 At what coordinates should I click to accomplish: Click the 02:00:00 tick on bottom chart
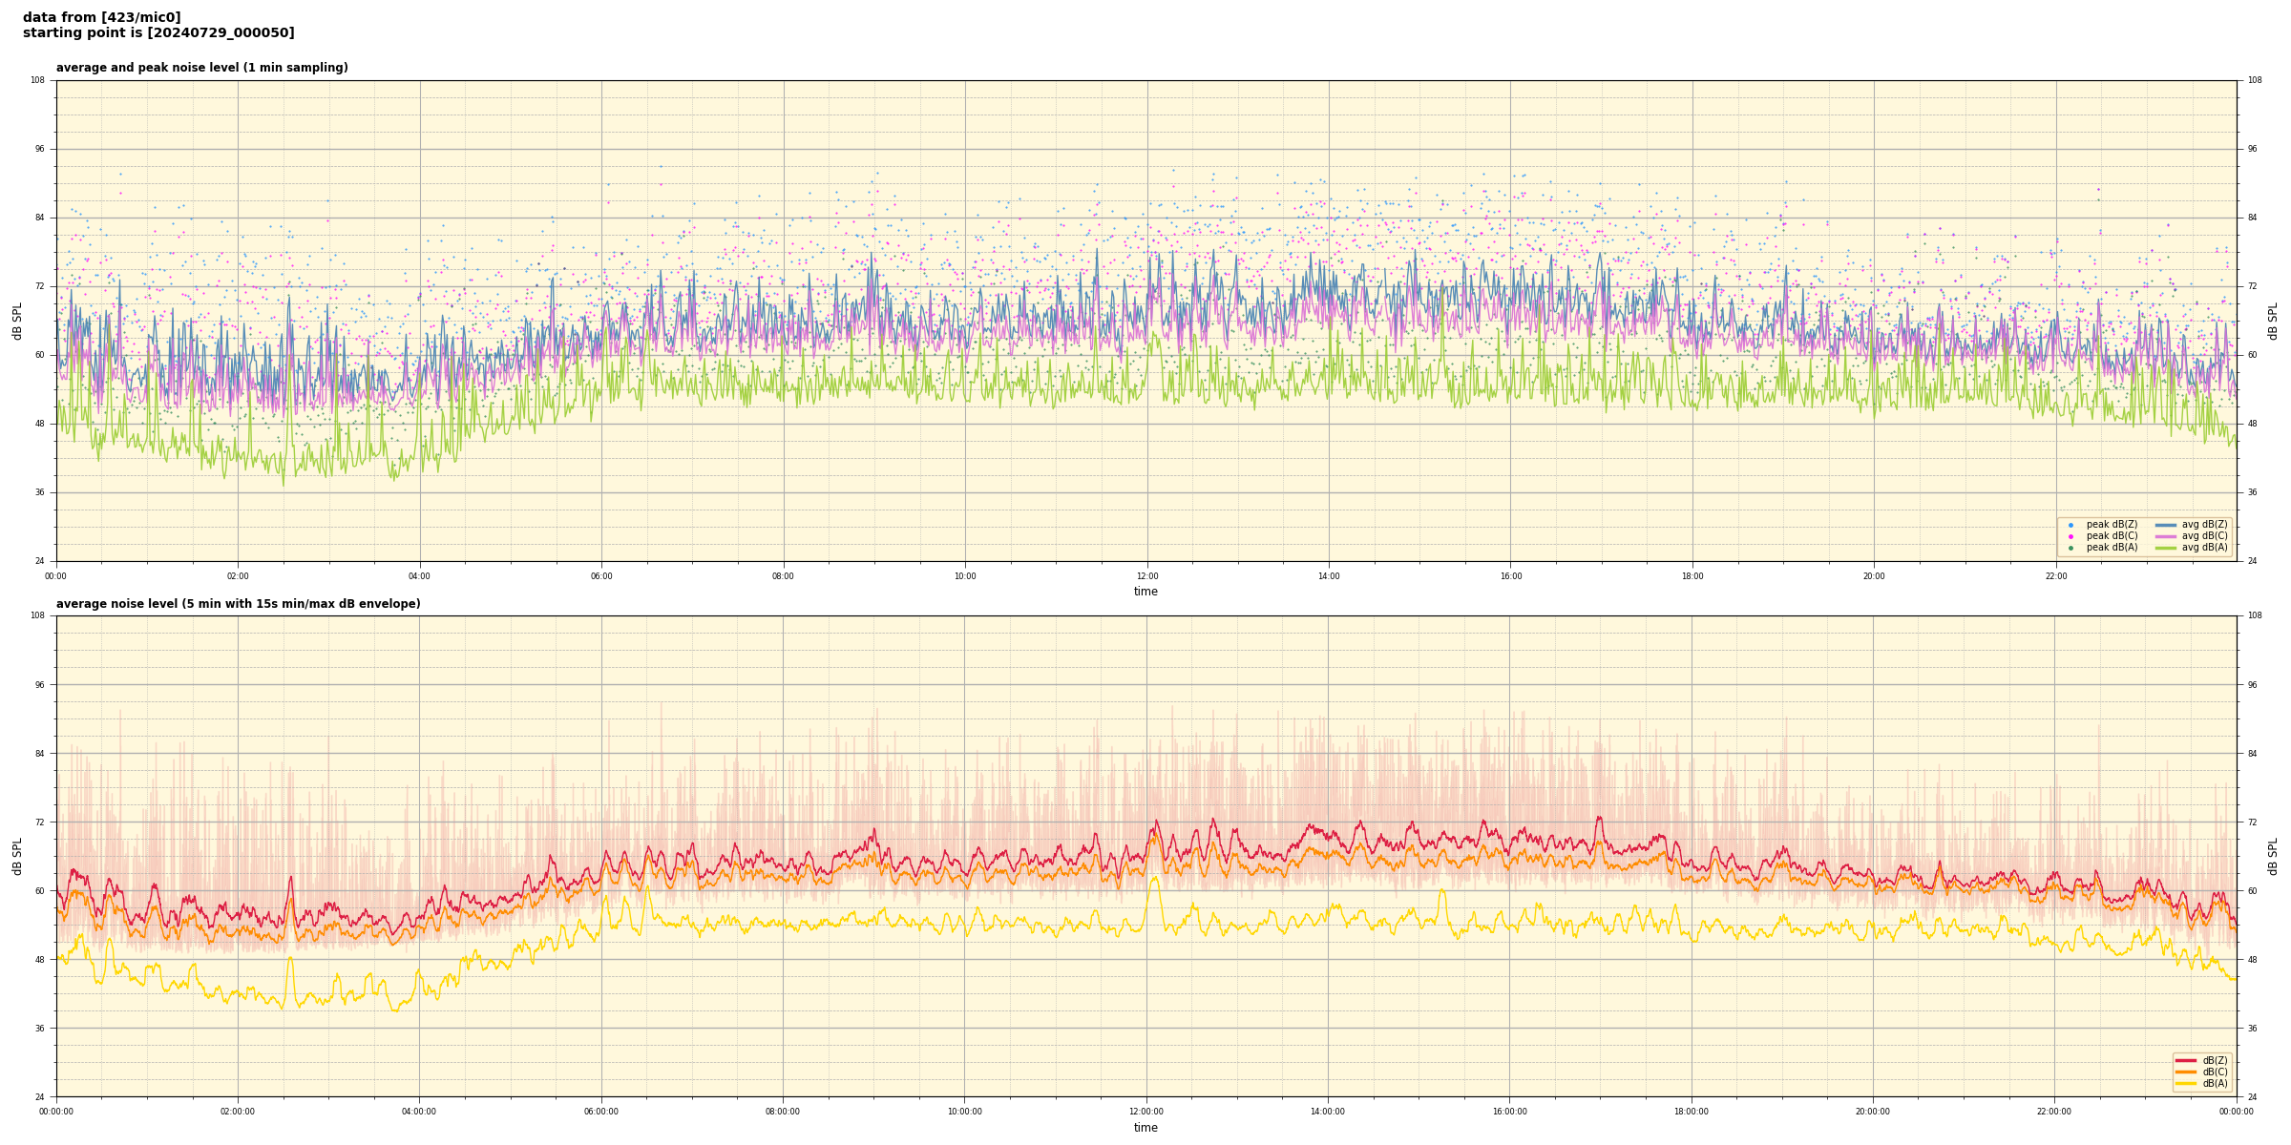(x=238, y=1112)
